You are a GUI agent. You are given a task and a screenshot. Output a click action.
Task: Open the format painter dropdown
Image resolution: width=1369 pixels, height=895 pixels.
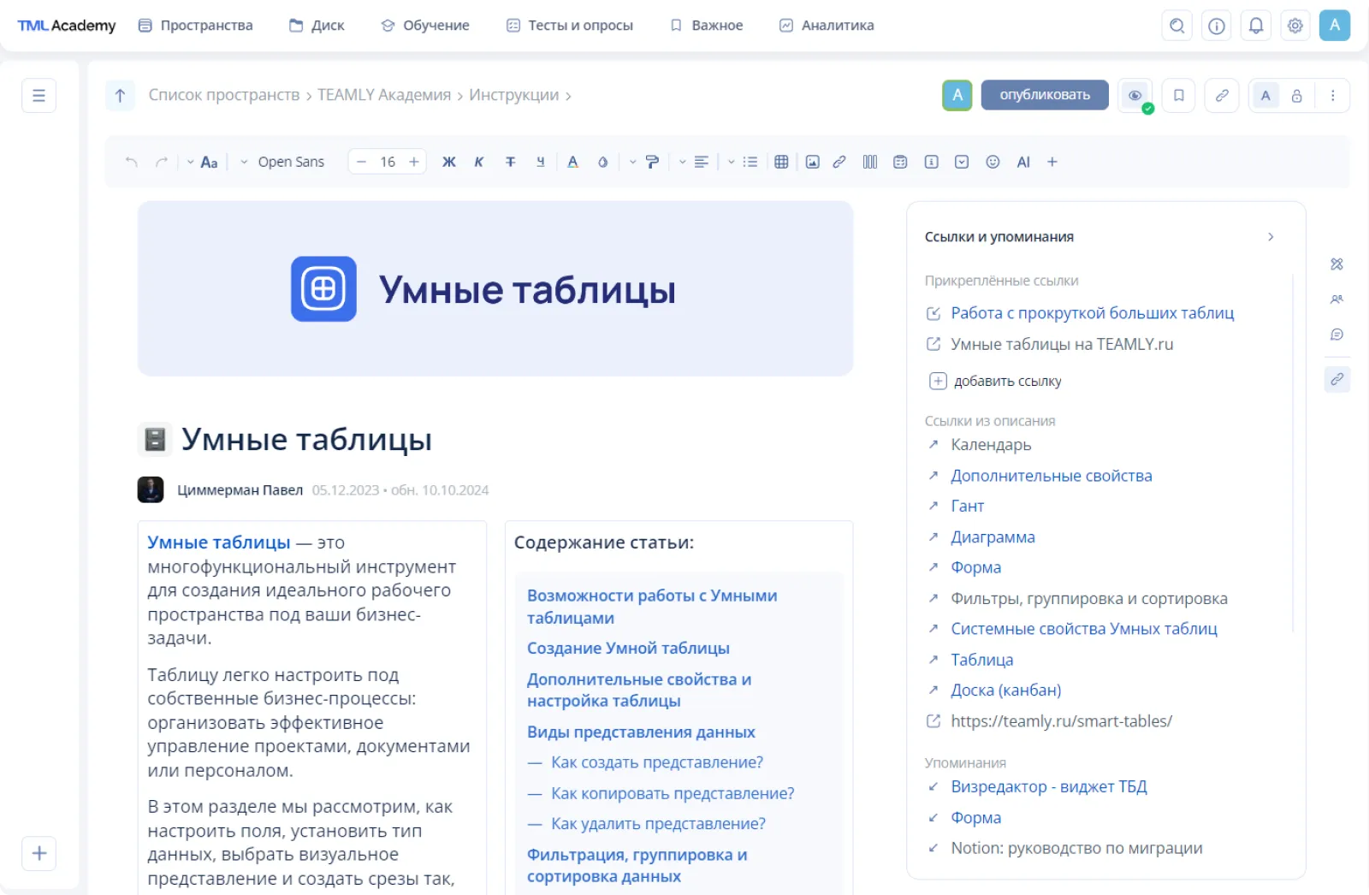tap(644, 162)
